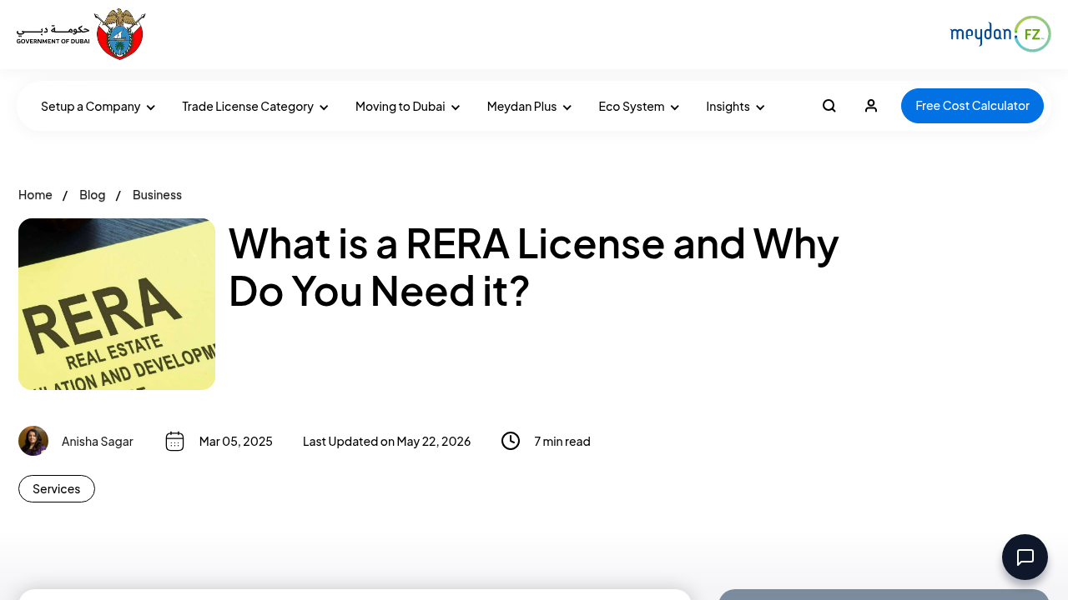Click the Mar 05, 2025 publish date

[x=236, y=441]
